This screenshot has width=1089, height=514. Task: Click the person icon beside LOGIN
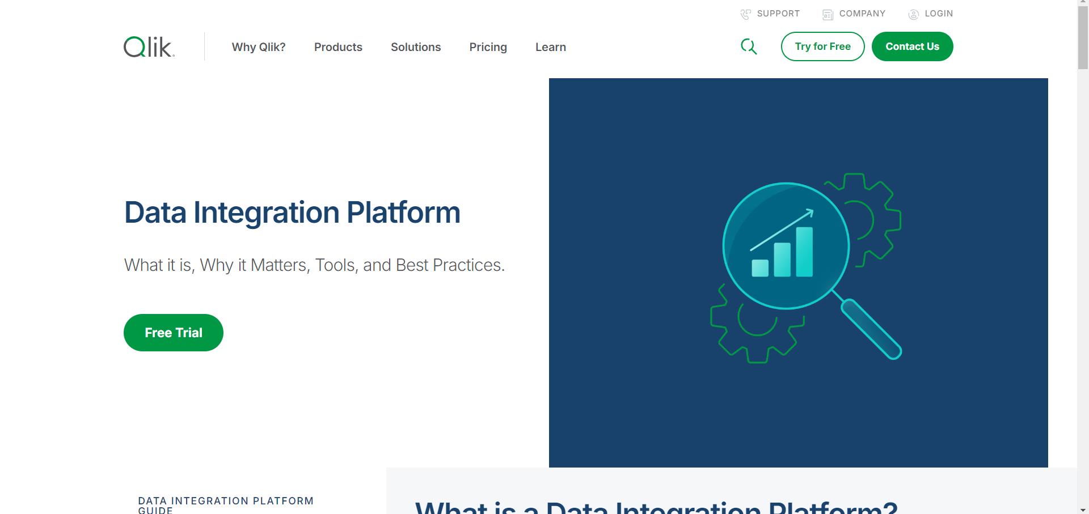pyautogui.click(x=913, y=14)
